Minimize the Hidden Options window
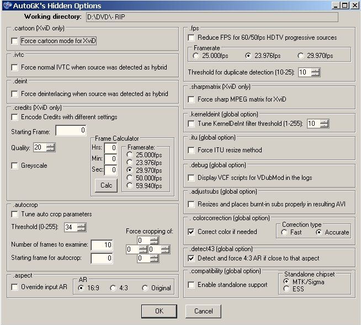 pos(336,6)
